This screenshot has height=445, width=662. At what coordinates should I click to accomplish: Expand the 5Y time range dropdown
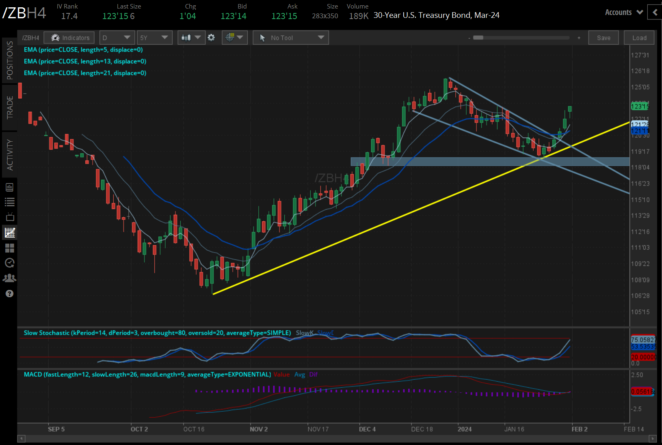coord(154,38)
